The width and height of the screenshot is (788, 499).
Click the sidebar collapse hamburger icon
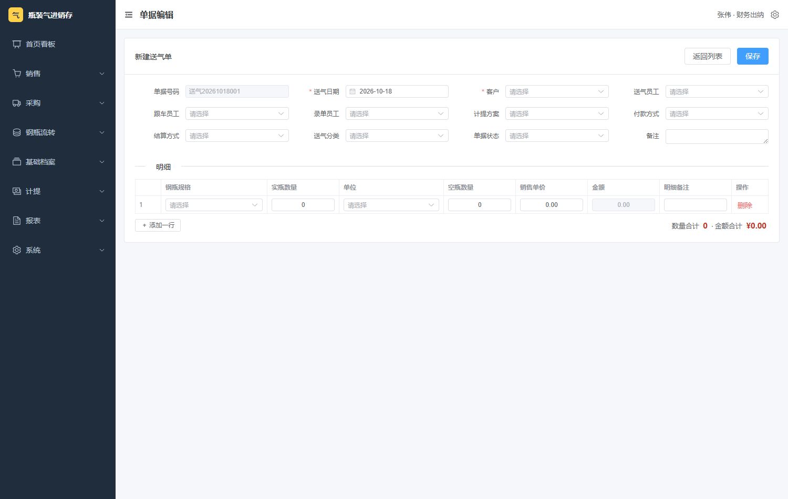point(129,15)
